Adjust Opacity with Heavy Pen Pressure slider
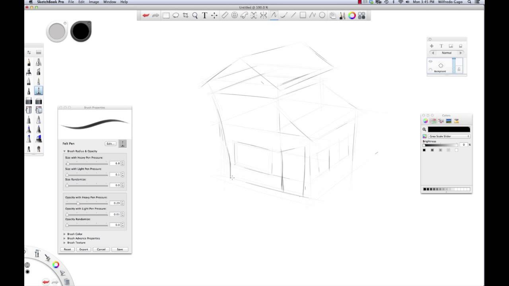This screenshot has height=286, width=509. [87, 203]
